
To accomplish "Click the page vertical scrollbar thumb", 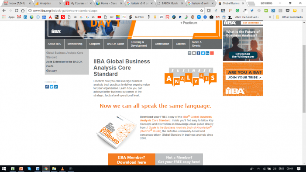I will (x=304, y=79).
